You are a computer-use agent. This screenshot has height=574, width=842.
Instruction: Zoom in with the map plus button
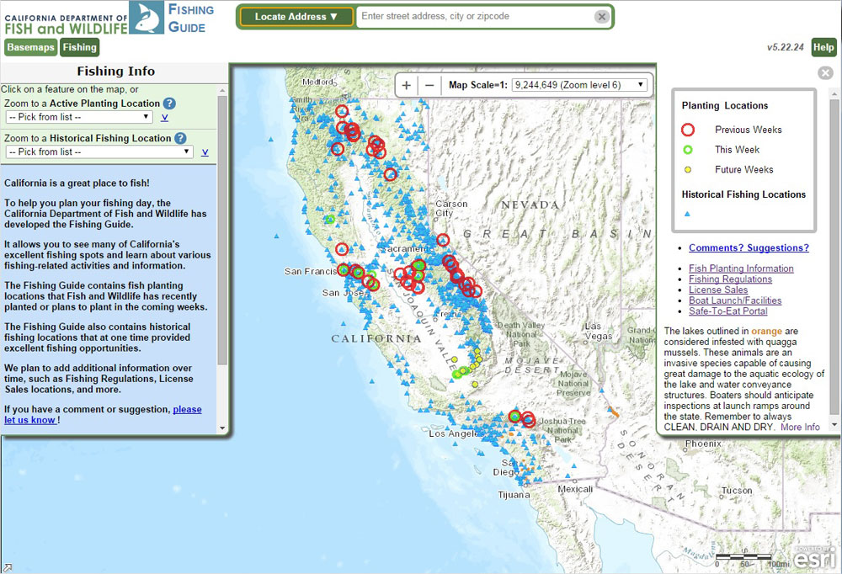tap(407, 85)
